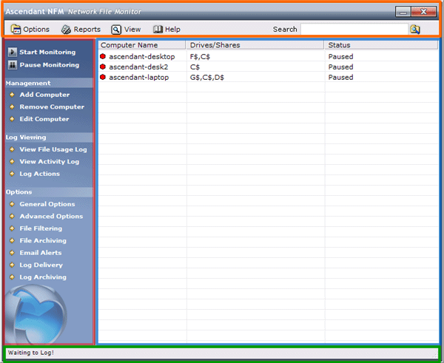Click the bullet icon next to Email Alerts
This screenshot has width=444, height=363.
point(12,252)
